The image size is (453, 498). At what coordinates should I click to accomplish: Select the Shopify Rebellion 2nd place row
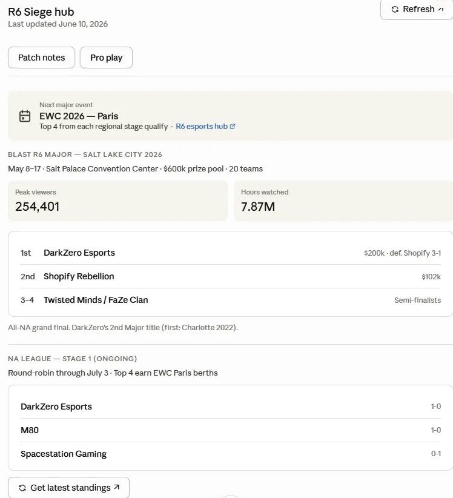pos(231,276)
